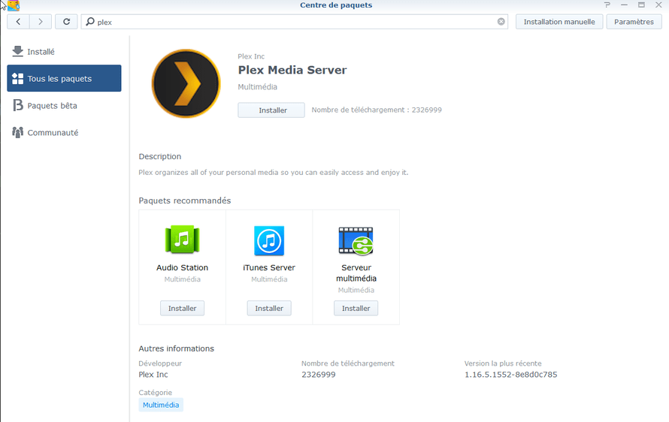Click the Autres informations heading
The height and width of the screenshot is (422, 669).
176,348
